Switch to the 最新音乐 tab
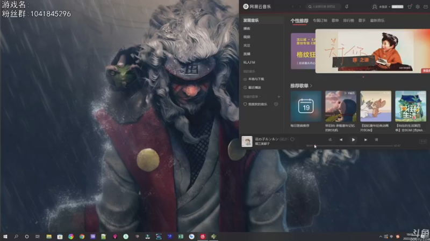 377,20
